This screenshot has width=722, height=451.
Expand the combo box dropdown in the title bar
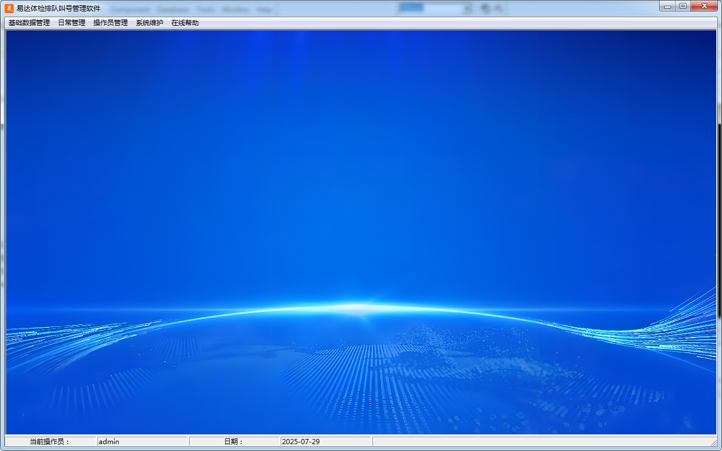coord(467,8)
